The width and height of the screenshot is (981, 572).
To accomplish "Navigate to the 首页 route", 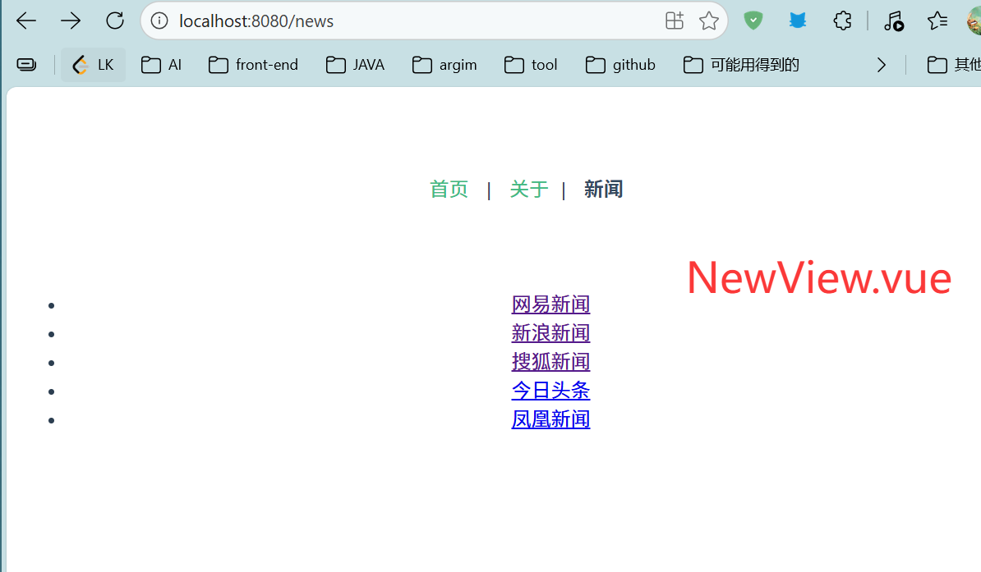I will point(449,189).
